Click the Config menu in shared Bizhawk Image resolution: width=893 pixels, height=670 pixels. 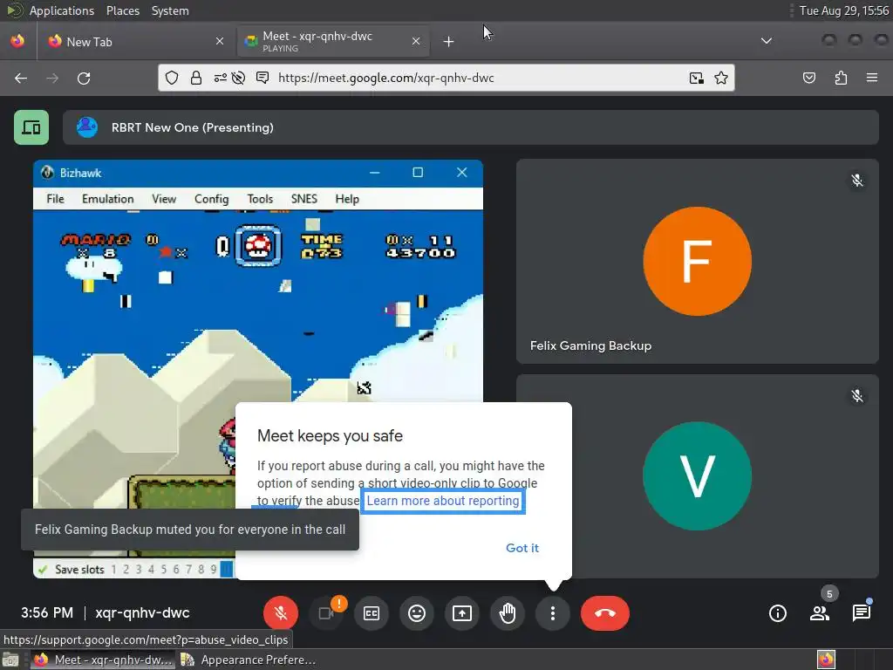click(211, 199)
